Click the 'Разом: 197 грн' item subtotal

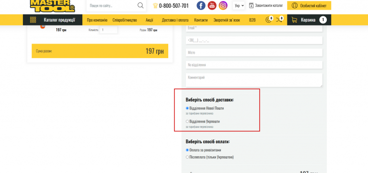click(149, 30)
